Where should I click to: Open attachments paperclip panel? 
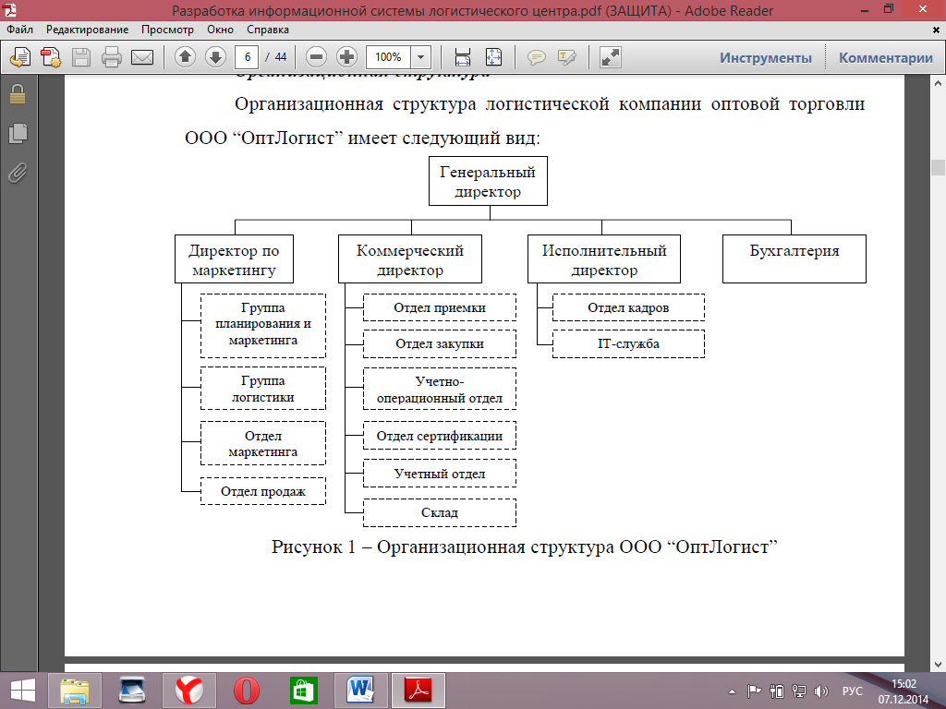[18, 173]
